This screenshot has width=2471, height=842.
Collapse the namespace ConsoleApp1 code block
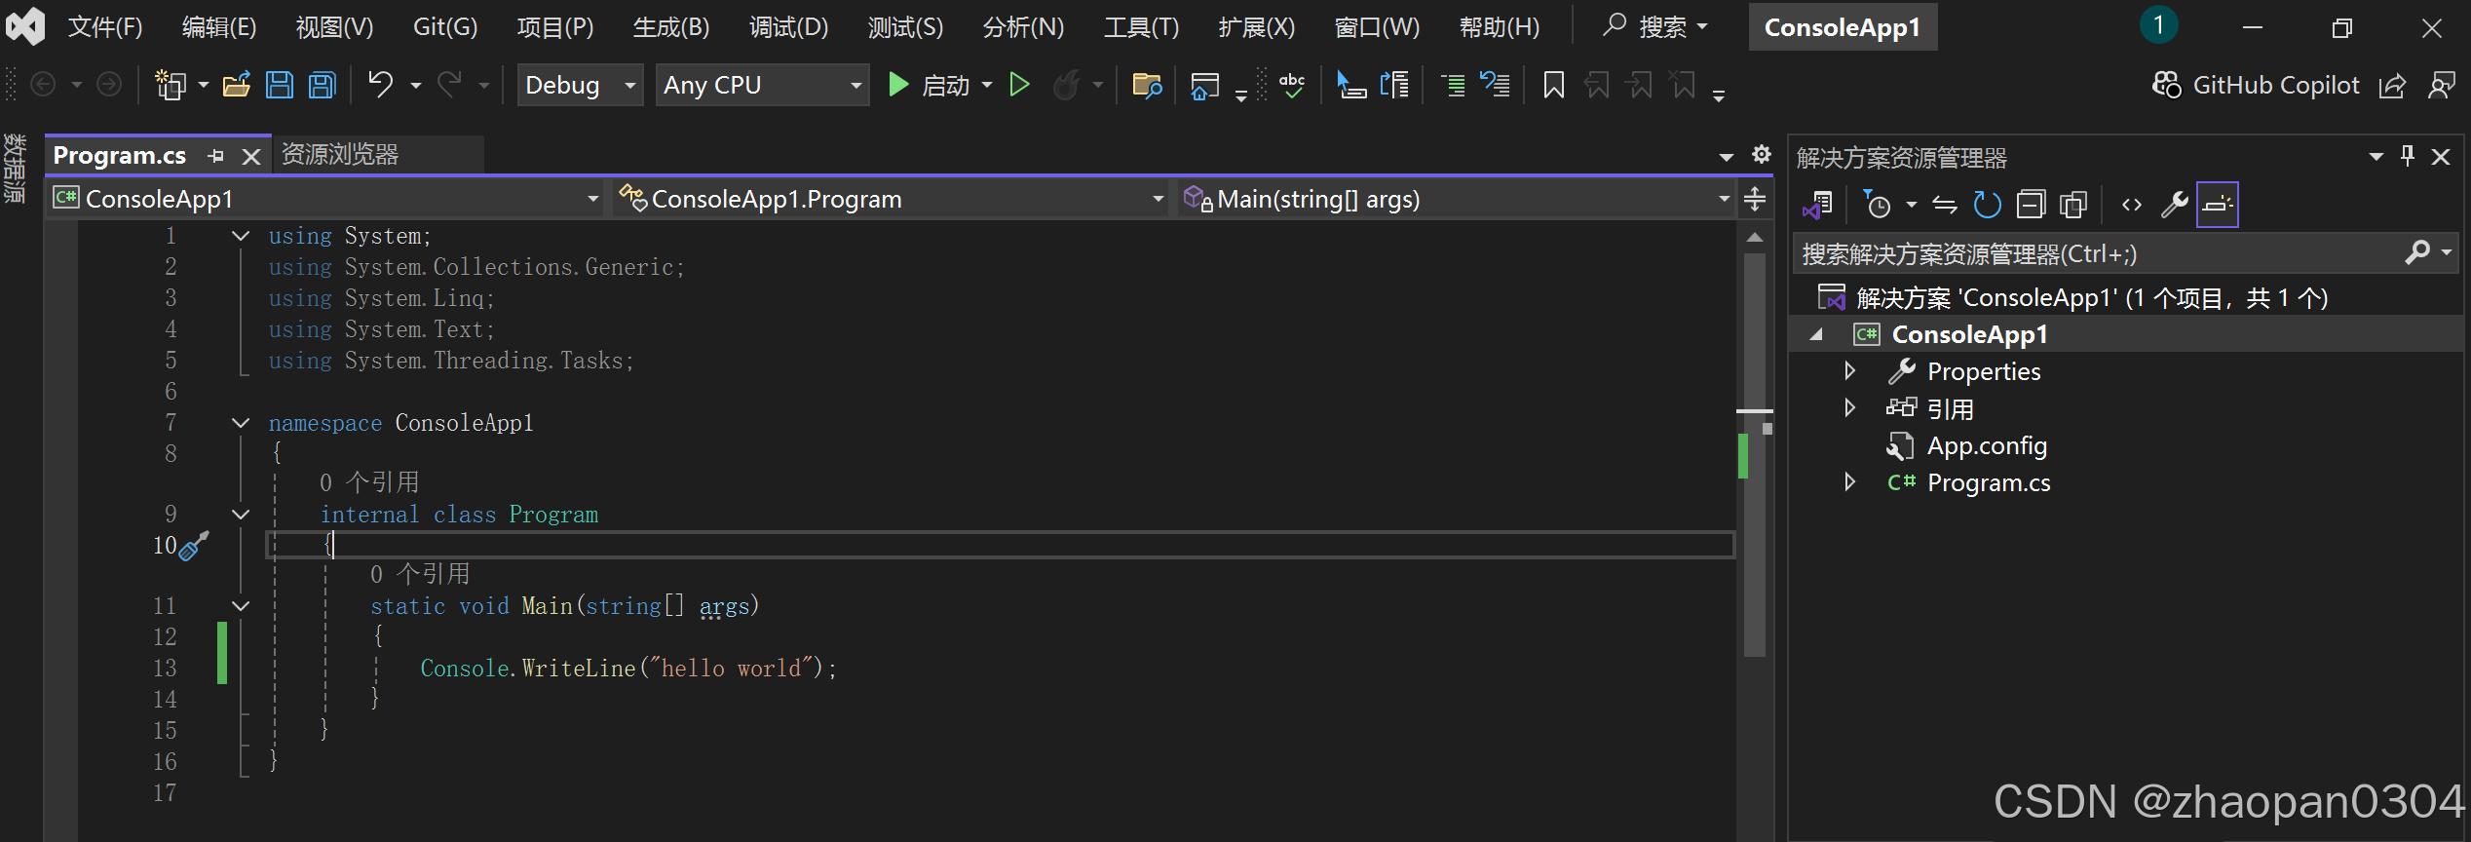(241, 423)
